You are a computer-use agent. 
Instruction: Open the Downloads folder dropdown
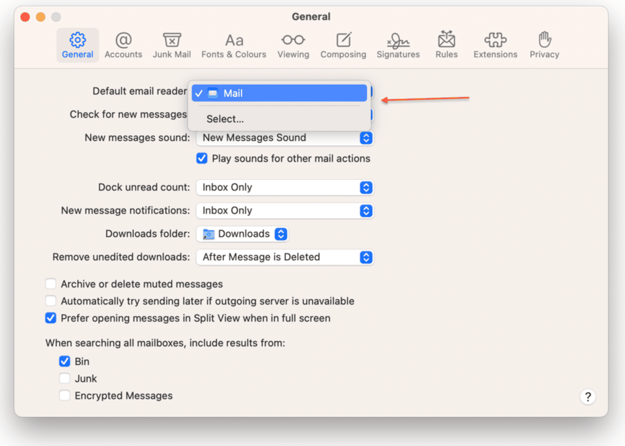coord(243,234)
